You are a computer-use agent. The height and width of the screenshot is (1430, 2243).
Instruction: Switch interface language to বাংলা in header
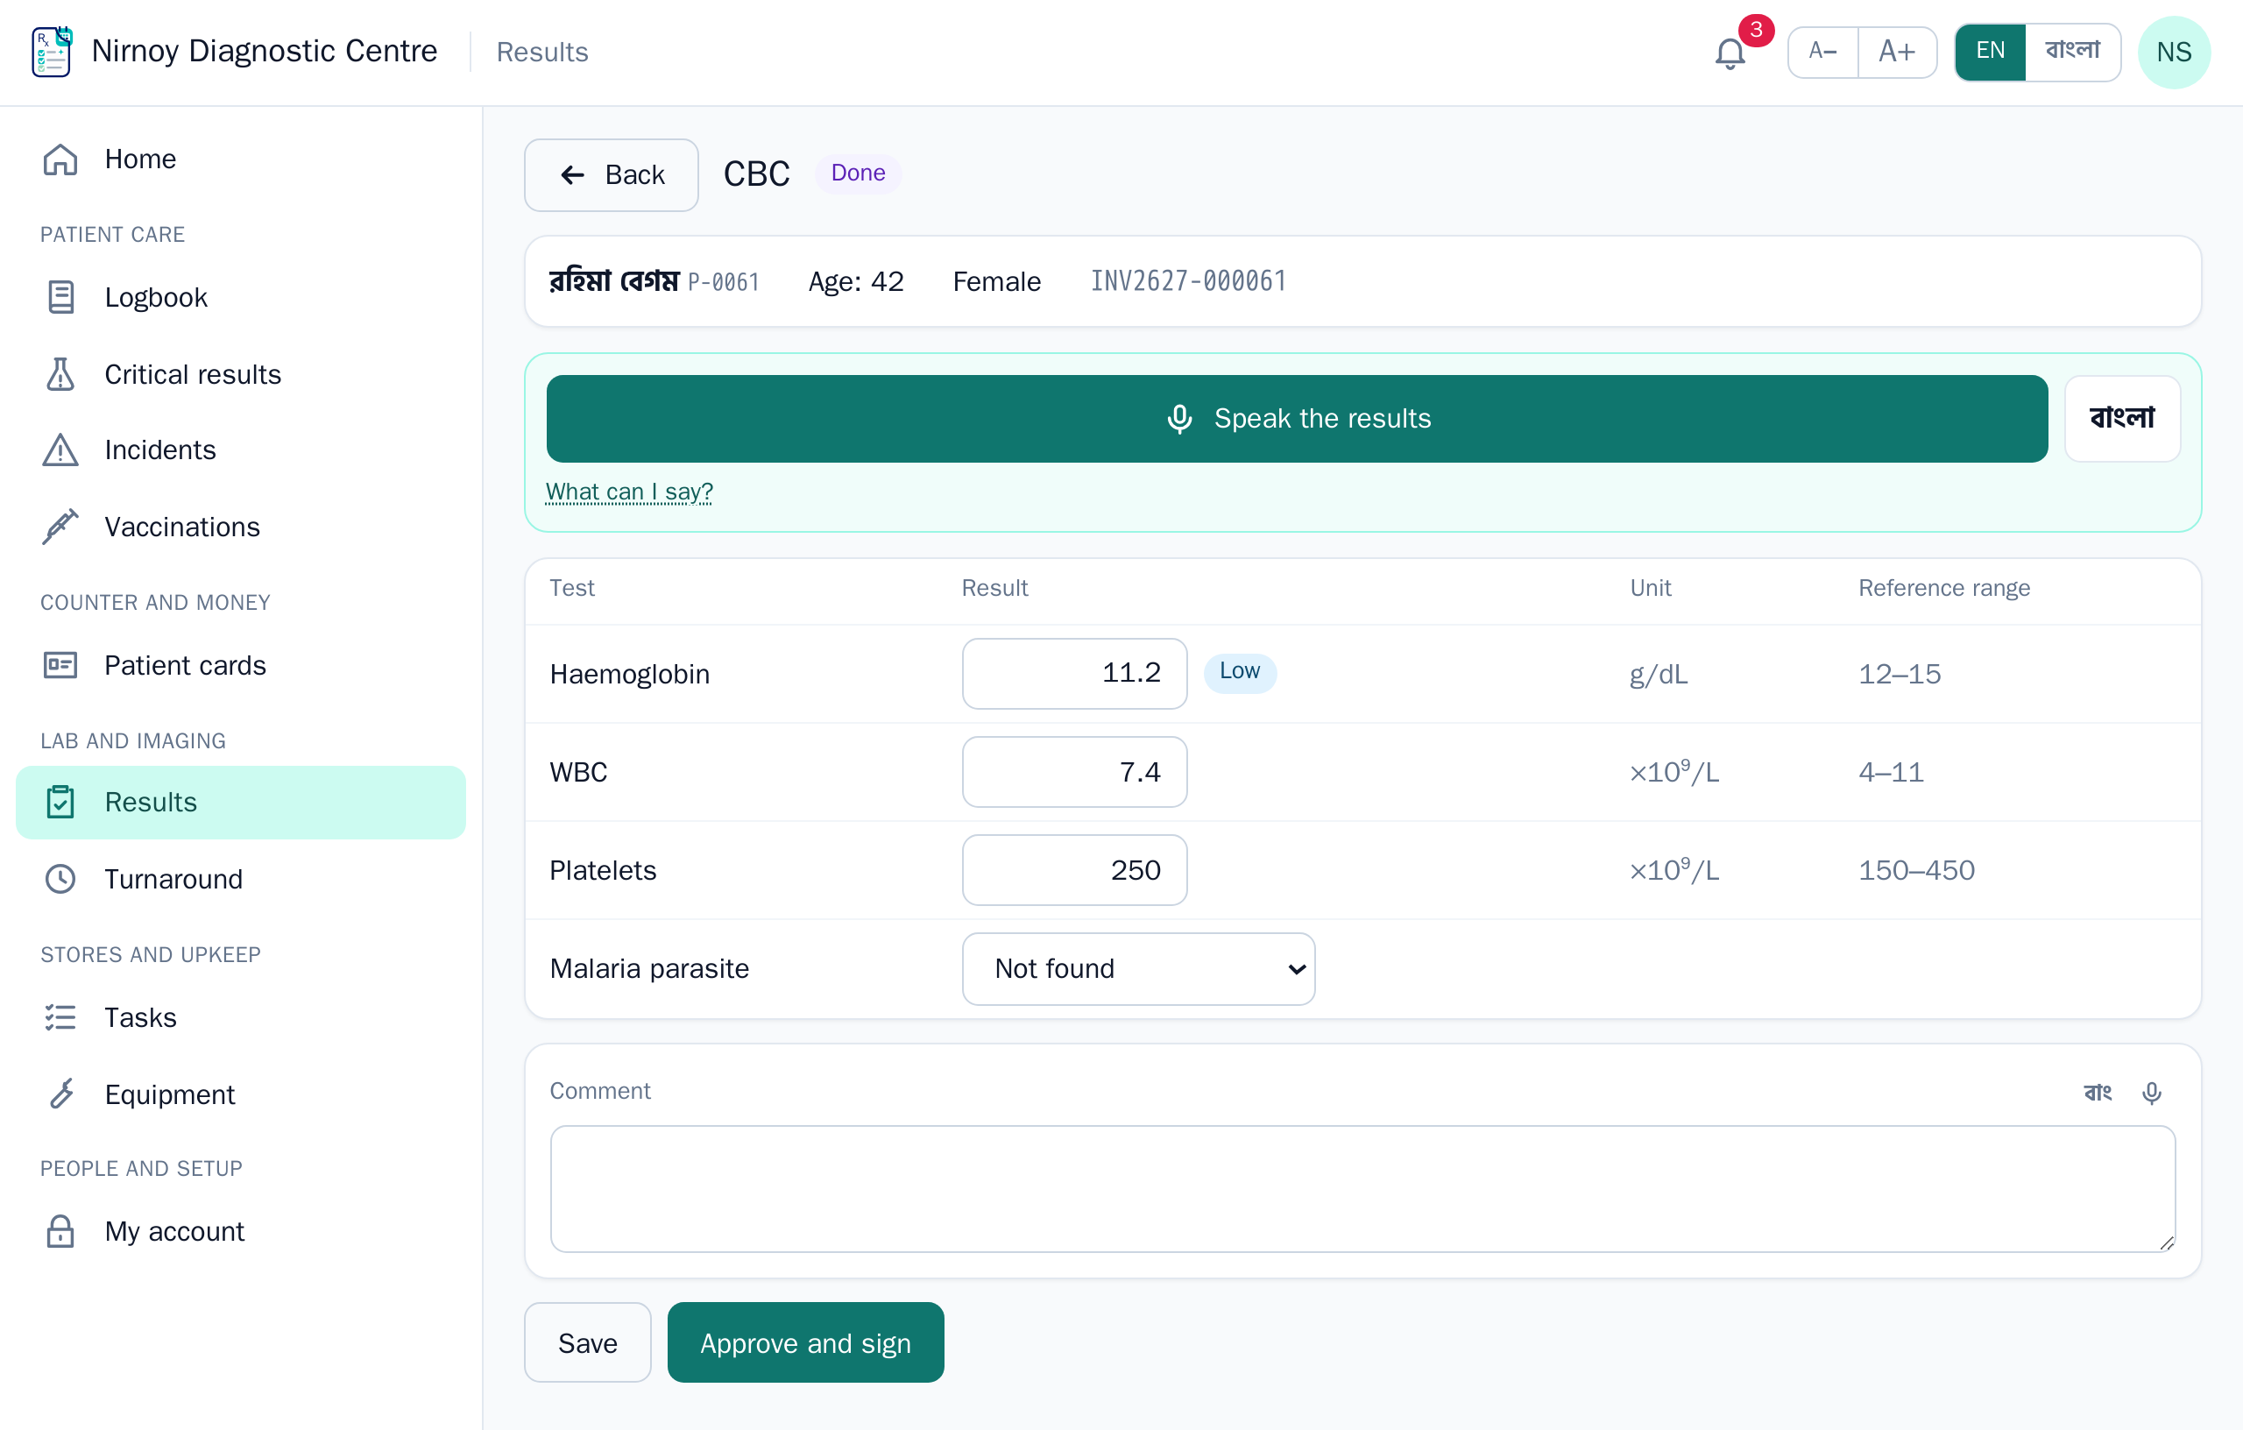tap(2072, 51)
